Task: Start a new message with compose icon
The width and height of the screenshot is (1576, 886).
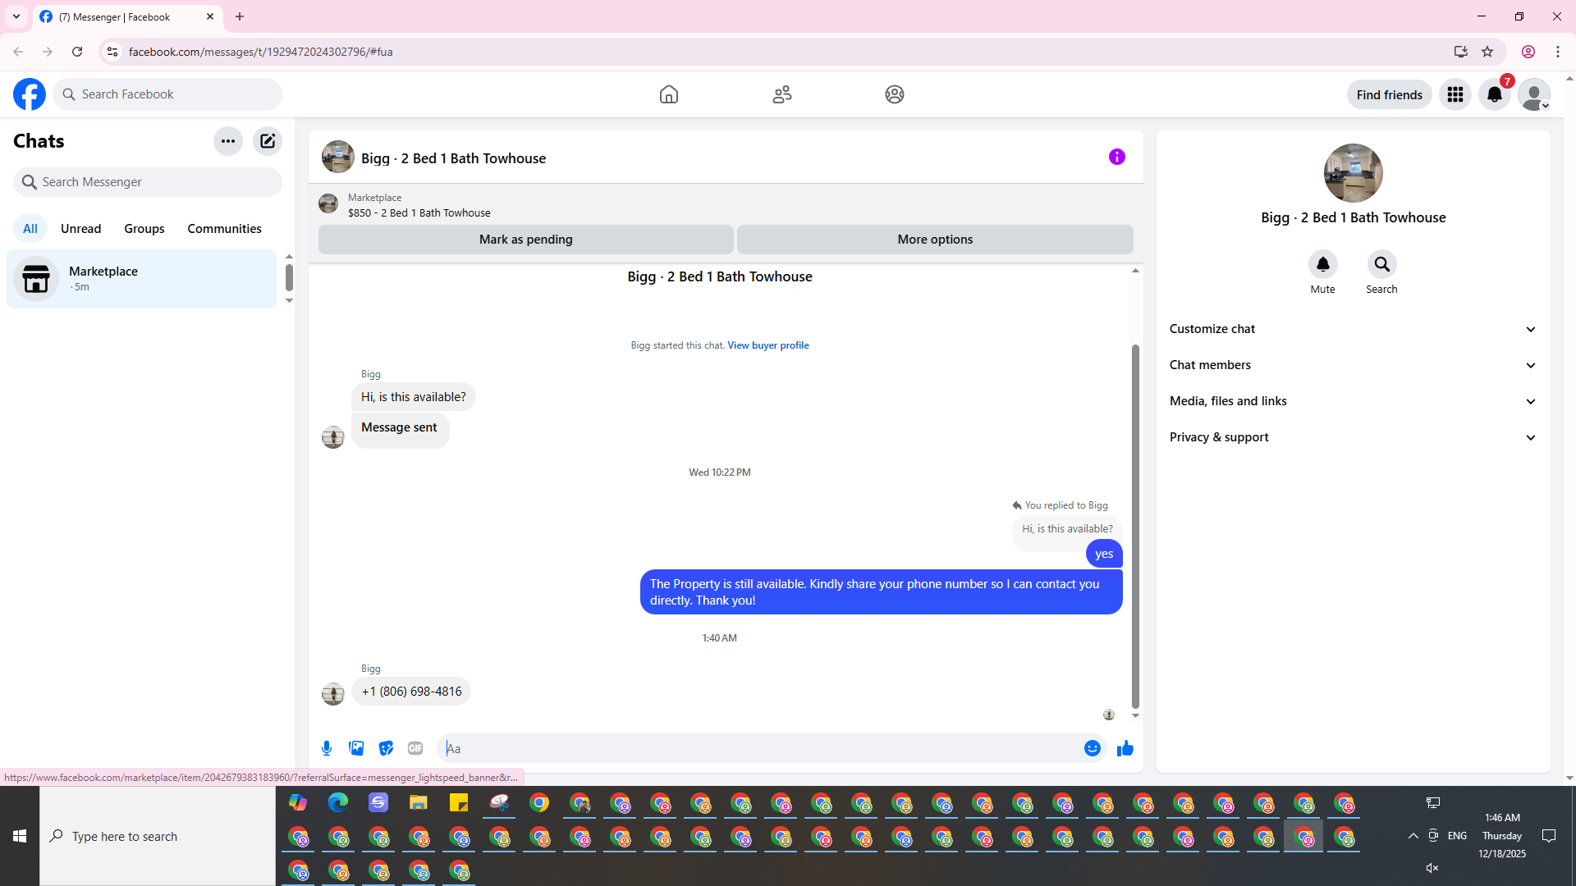Action: point(268,141)
